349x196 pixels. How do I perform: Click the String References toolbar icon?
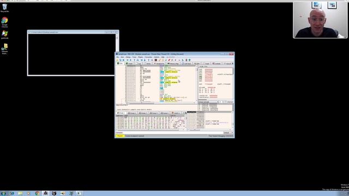[x=179, y=60]
